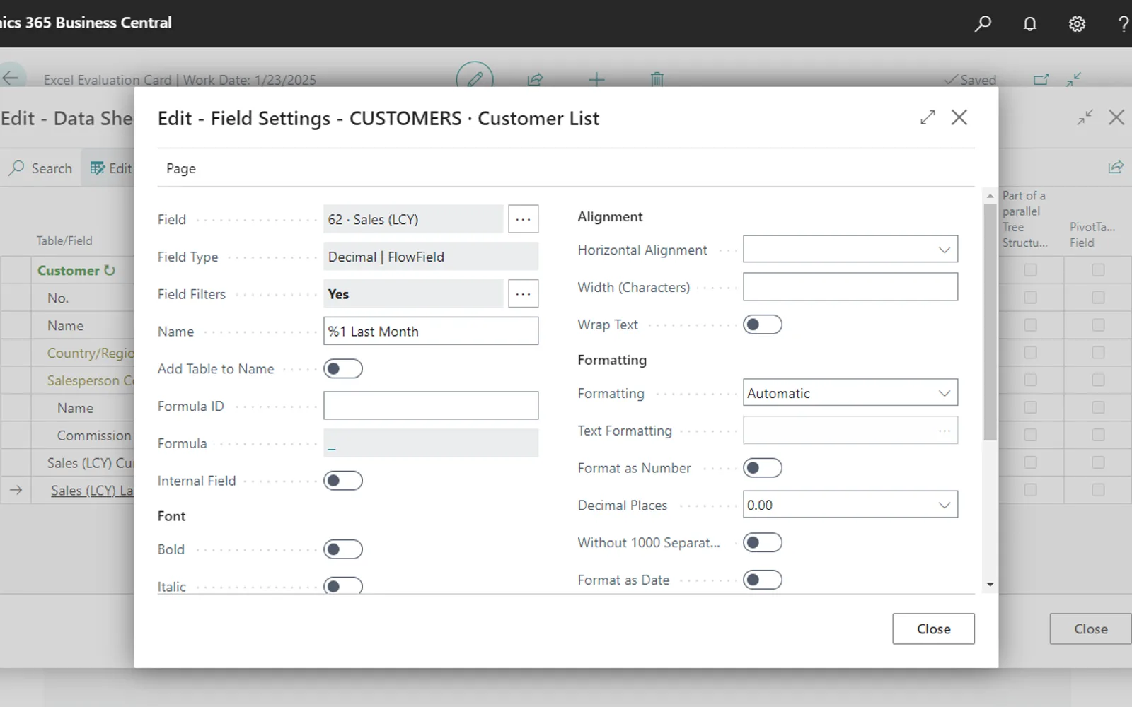This screenshot has height=707, width=1132.
Task: Click Width (Characters) input field
Action: (850, 287)
